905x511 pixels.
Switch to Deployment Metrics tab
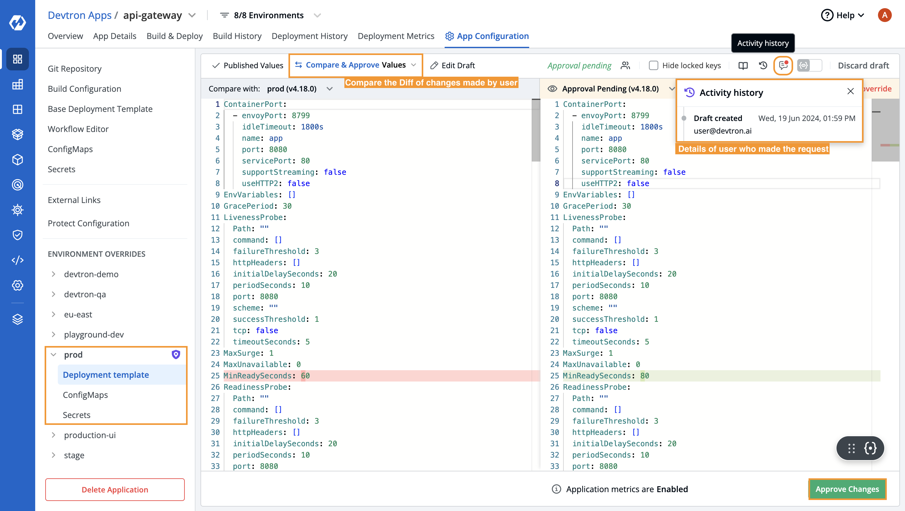tap(396, 36)
